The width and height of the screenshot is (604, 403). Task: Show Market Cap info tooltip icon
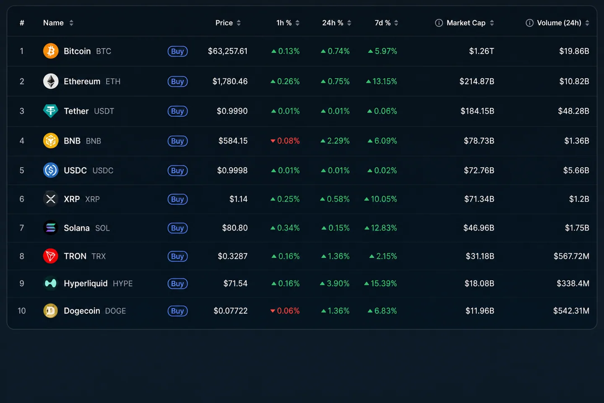click(439, 23)
